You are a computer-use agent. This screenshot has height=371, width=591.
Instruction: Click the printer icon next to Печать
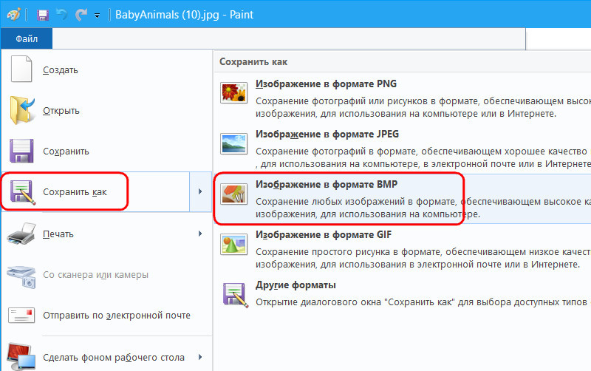click(x=22, y=234)
